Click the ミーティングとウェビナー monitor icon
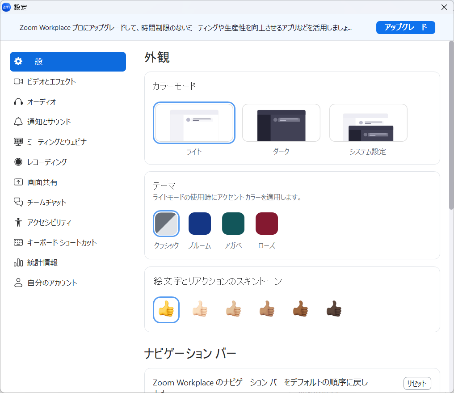 pyautogui.click(x=18, y=142)
